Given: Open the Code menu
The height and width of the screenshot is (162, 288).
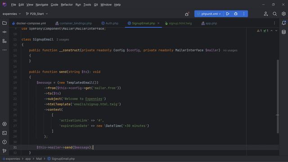Looking at the screenshot, I should pyautogui.click(x=54, y=4).
